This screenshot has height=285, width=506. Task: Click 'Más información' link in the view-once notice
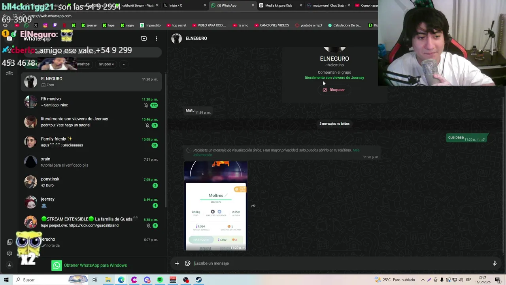[x=277, y=152]
